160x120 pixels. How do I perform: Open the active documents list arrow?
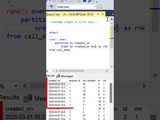(x=112, y=14)
